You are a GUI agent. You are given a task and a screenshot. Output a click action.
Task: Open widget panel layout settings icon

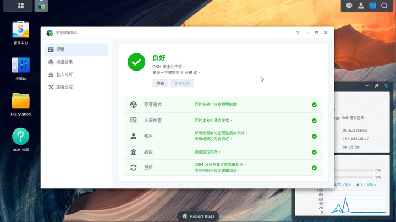click(x=386, y=86)
